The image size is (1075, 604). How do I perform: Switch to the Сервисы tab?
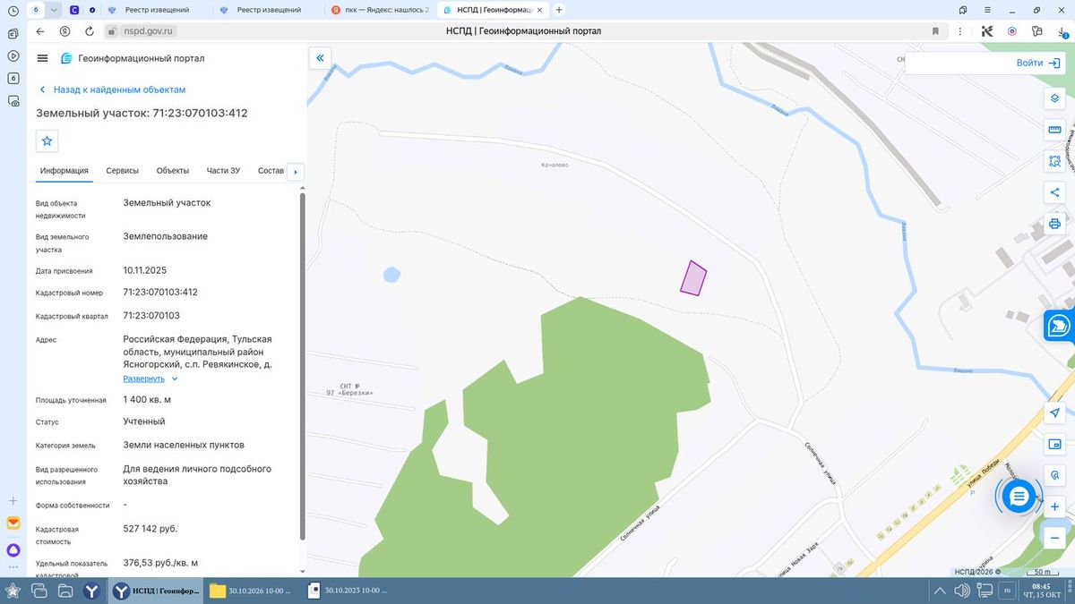pyautogui.click(x=122, y=171)
